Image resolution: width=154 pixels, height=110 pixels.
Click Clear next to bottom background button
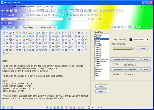coord(146,69)
